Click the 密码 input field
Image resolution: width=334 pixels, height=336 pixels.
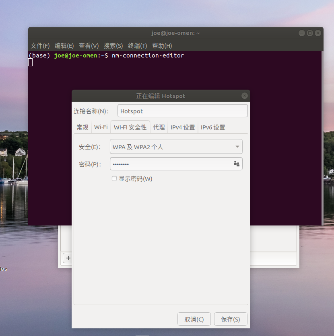pos(169,164)
